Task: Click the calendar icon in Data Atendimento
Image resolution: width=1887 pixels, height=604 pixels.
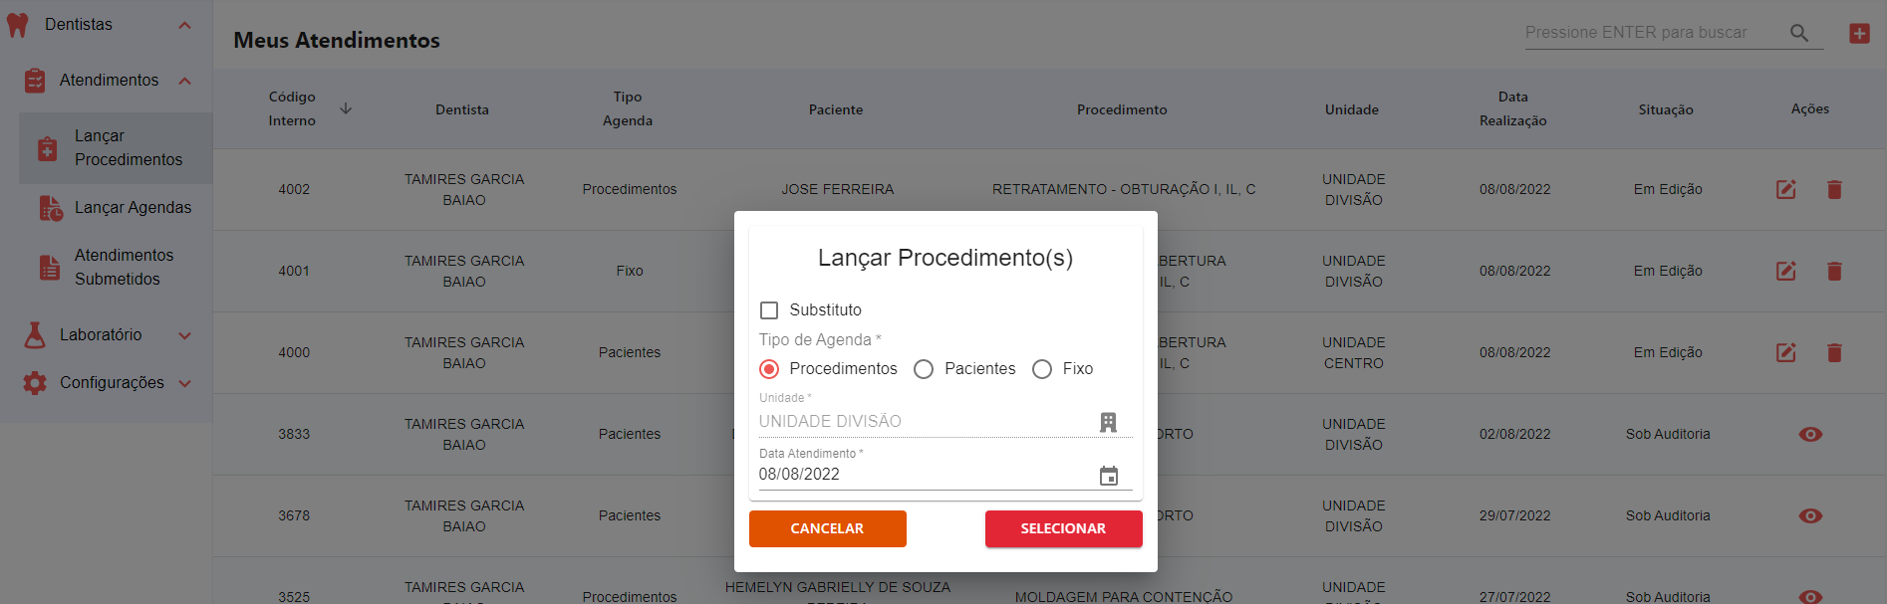Action: [x=1108, y=476]
